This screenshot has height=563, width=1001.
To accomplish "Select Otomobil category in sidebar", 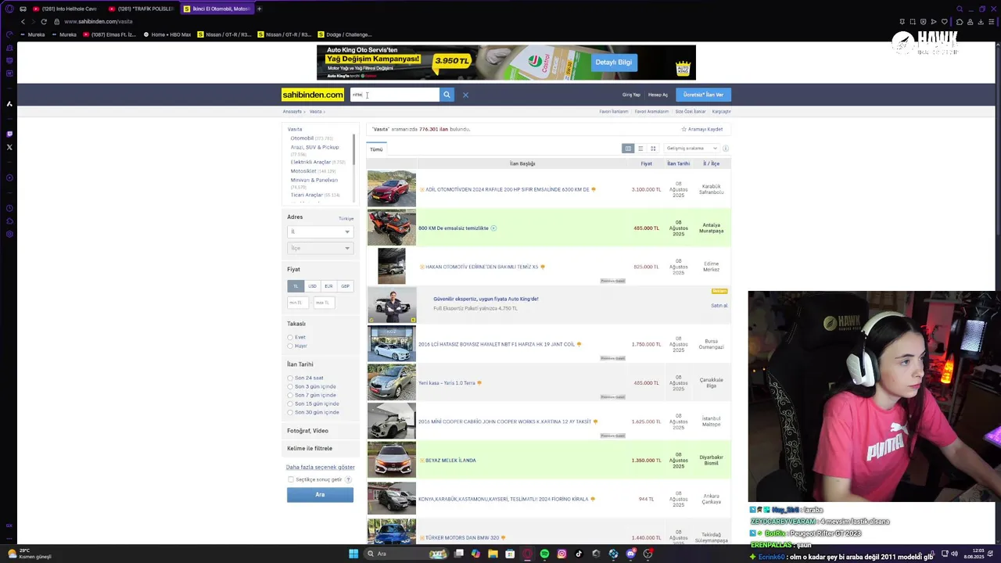I will pos(302,138).
